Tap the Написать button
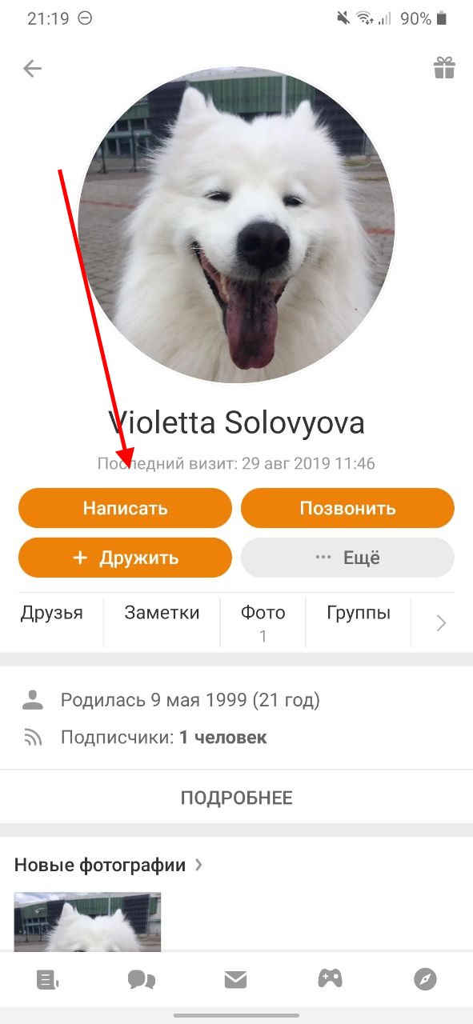 [x=125, y=508]
